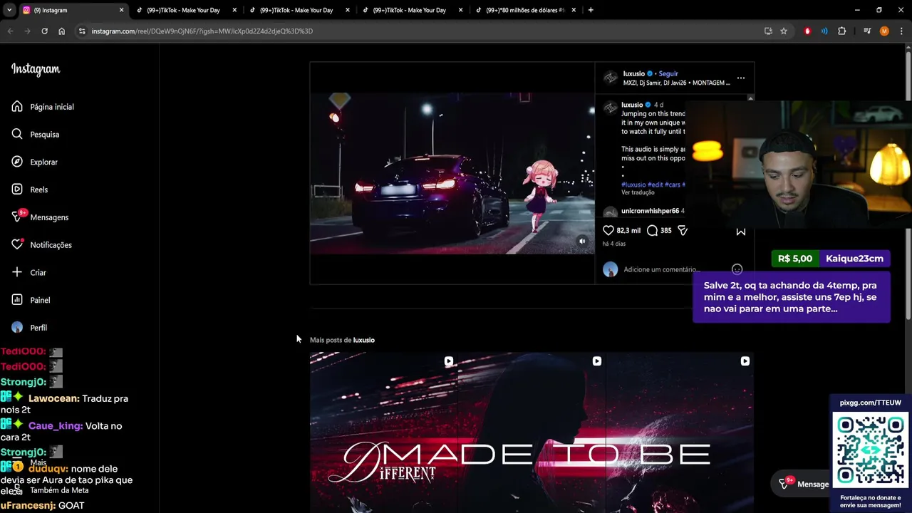
Task: Click Seguir to follow luxusio
Action: (668, 73)
